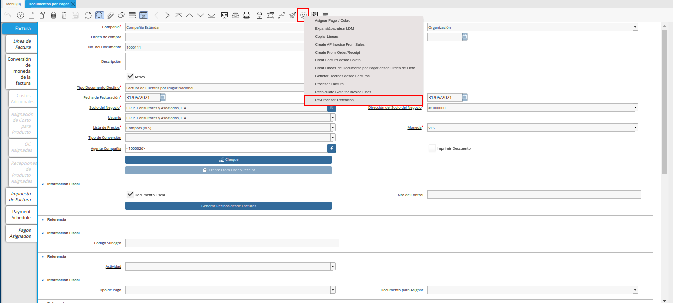The width and height of the screenshot is (673, 303).
Task: Select Generar Recibos desde Facturas menu entry
Action: [364, 76]
